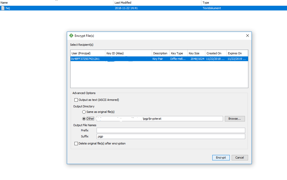Enable Output as text (ASCII Armored)
This screenshot has width=287, height=180.
(x=76, y=100)
